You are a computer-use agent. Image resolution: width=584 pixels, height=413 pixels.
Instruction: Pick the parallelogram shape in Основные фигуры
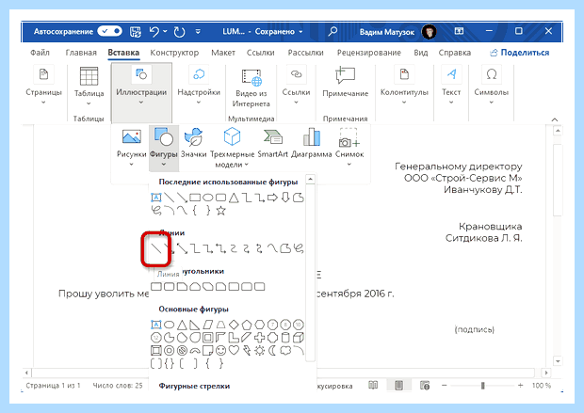[x=208, y=325]
